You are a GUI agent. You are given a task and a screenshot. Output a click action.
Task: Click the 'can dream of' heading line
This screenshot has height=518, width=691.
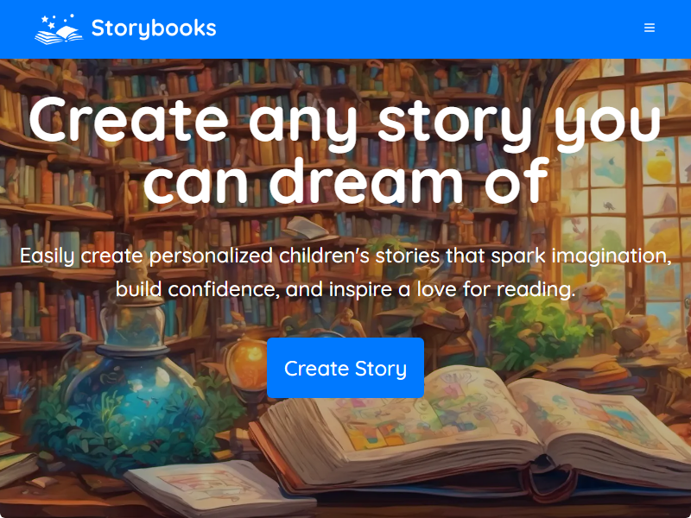[346, 181]
